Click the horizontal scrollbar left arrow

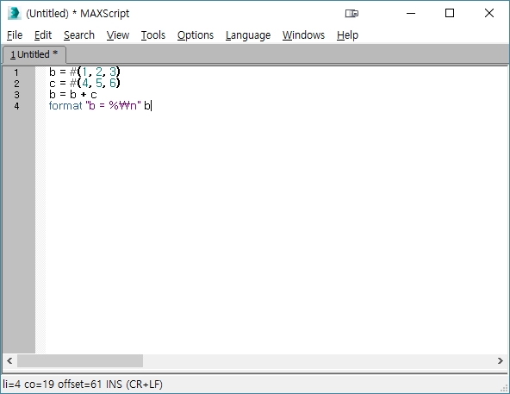pyautogui.click(x=9, y=360)
